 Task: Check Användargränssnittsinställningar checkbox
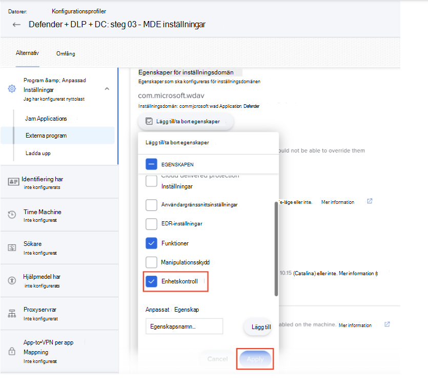151,205
